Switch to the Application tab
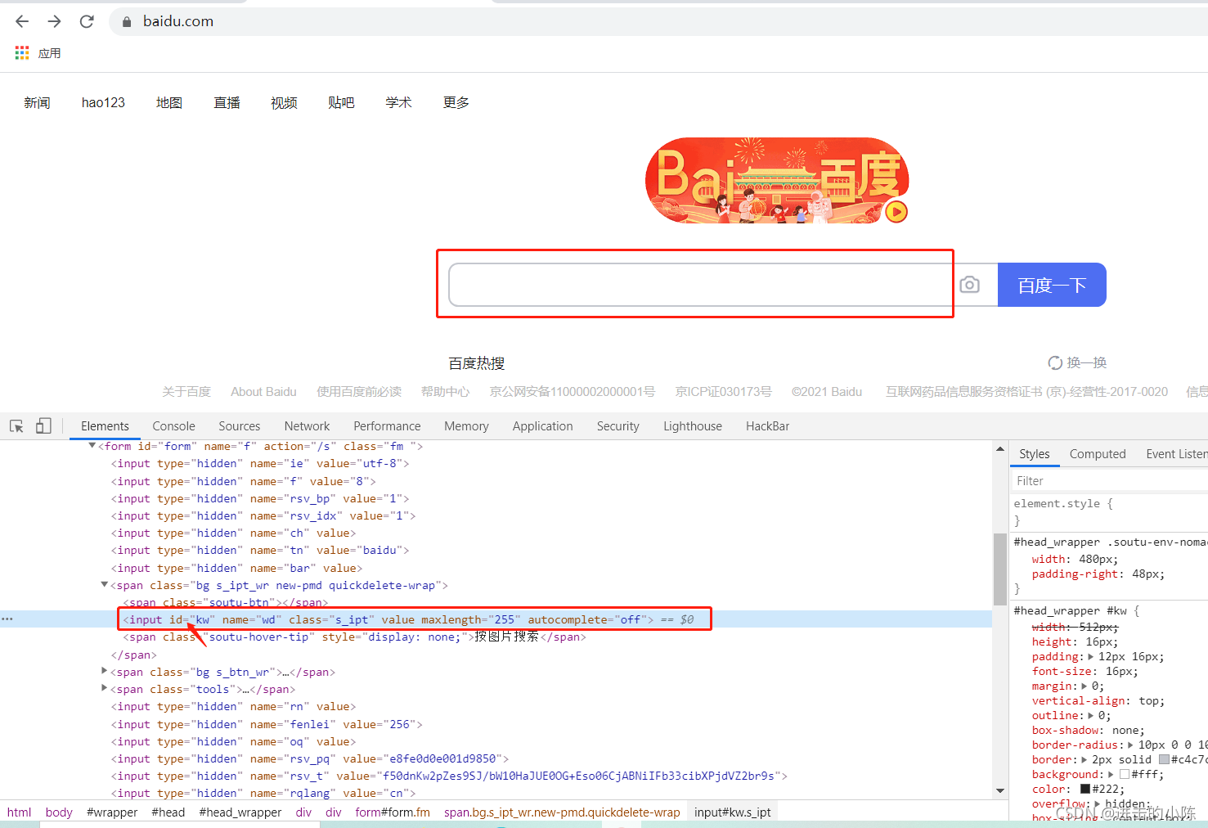 (542, 426)
